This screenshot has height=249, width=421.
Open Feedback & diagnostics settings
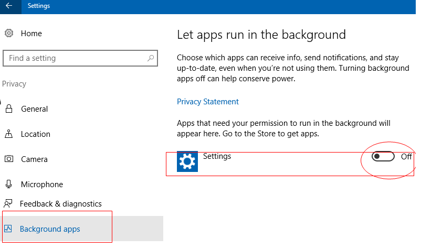(x=61, y=204)
